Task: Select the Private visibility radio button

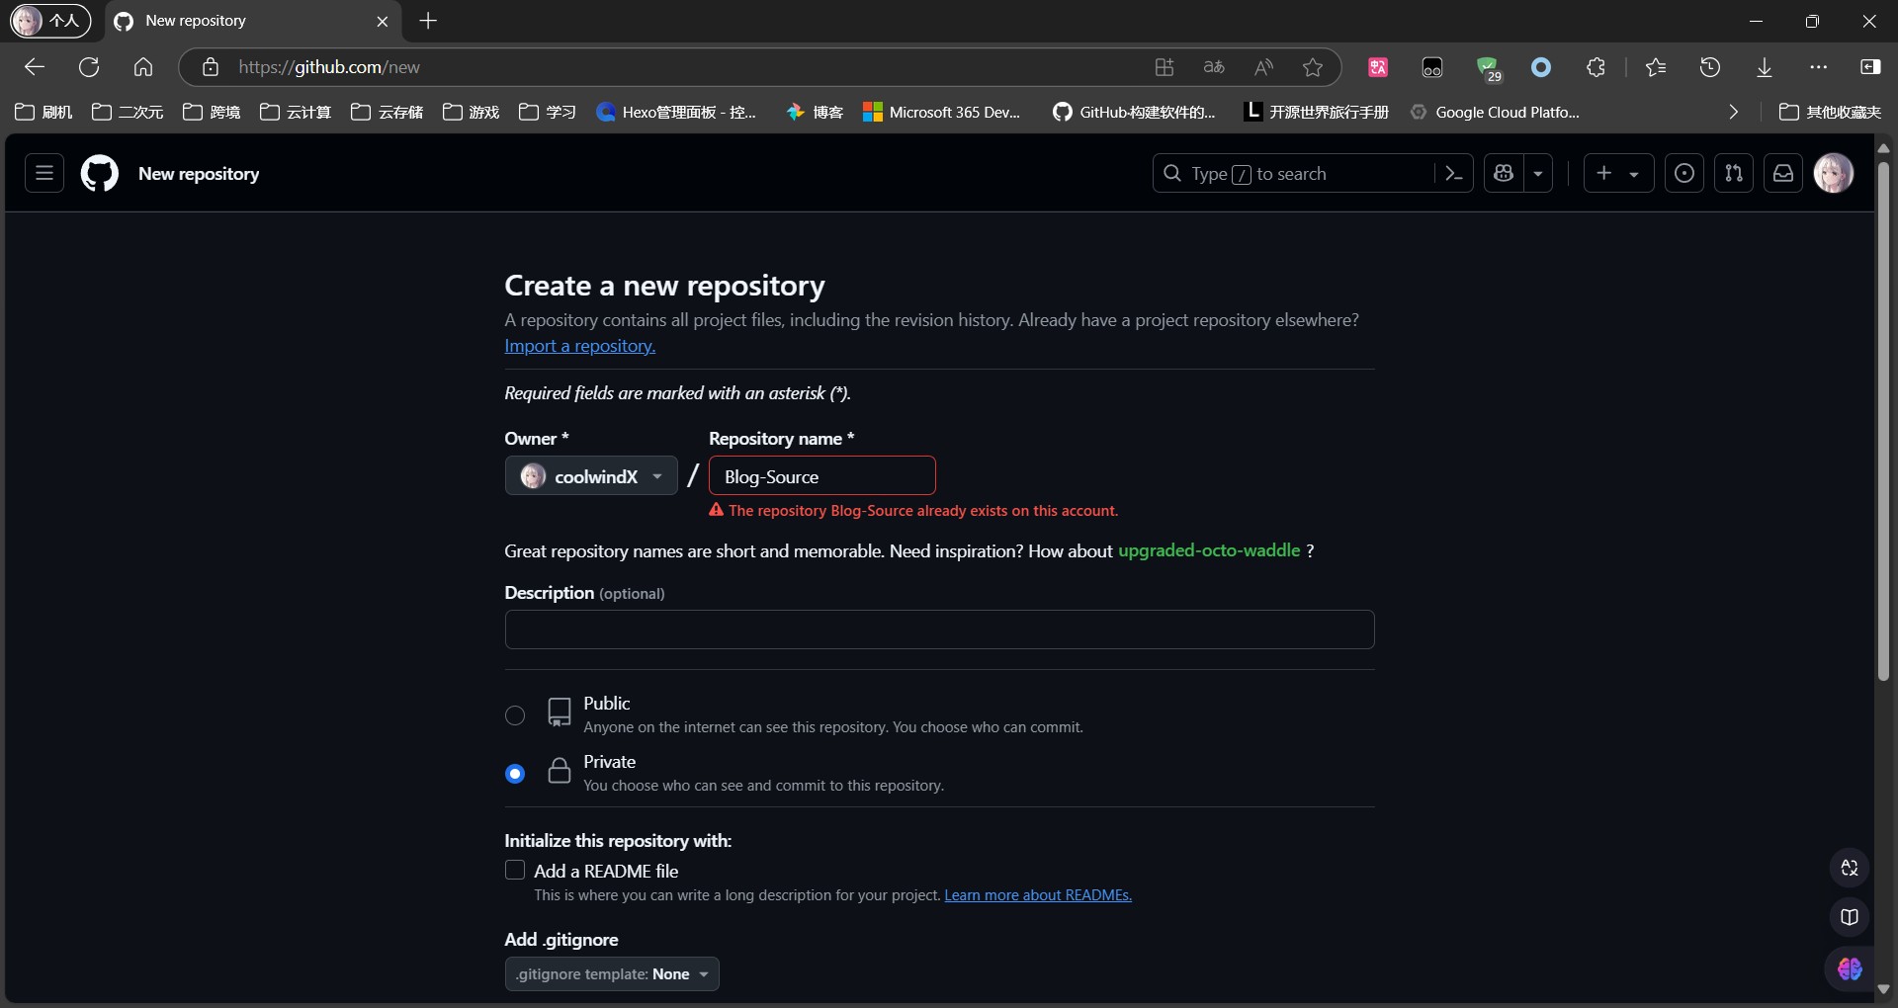Action: (515, 774)
